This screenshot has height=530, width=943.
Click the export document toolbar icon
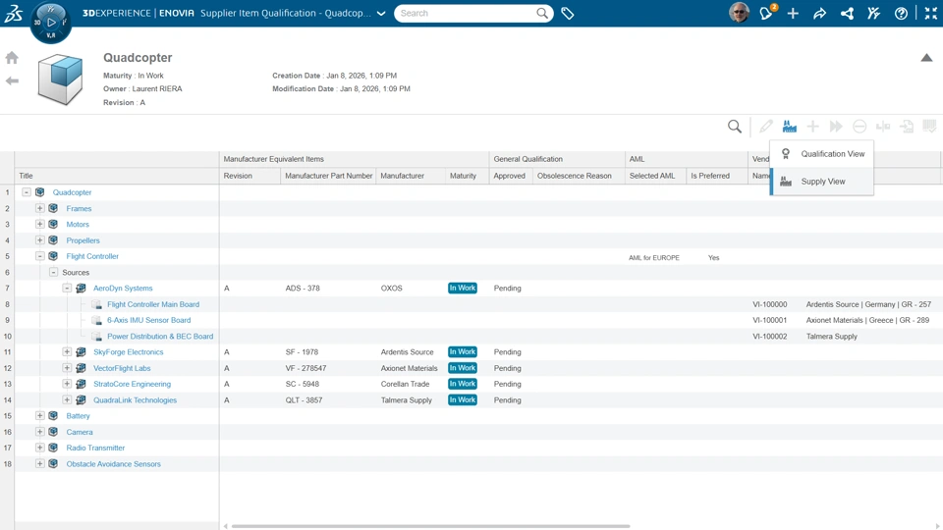[907, 127]
